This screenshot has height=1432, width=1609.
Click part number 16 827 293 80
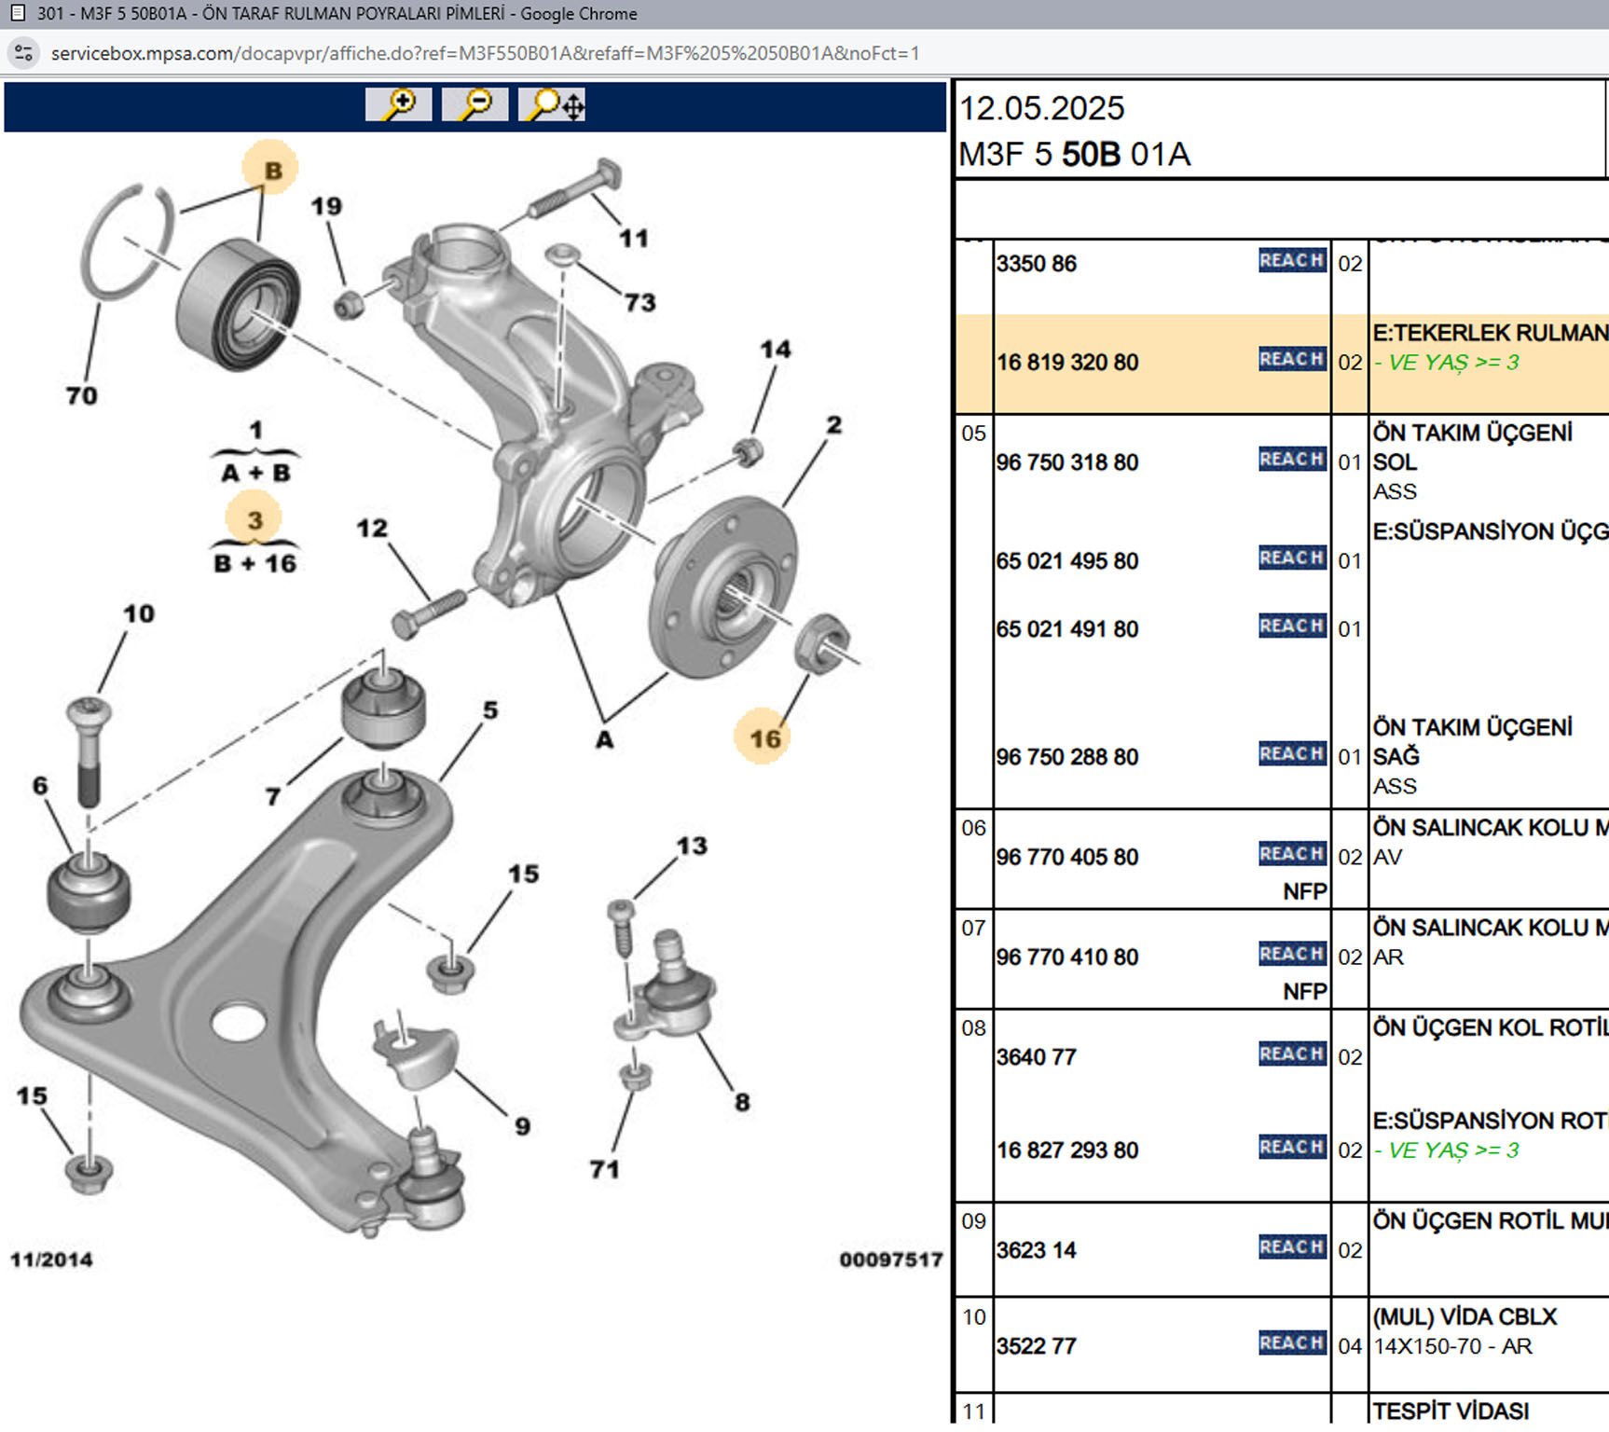pos(1067,1150)
